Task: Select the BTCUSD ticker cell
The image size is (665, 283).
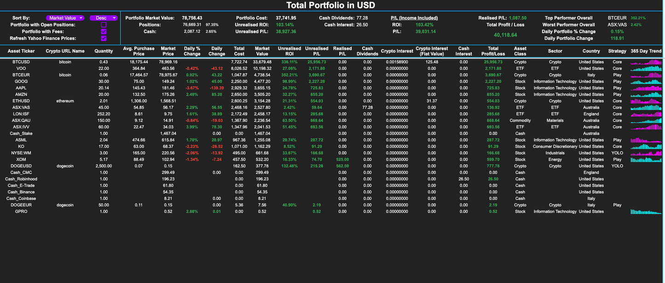Action: [x=21, y=62]
